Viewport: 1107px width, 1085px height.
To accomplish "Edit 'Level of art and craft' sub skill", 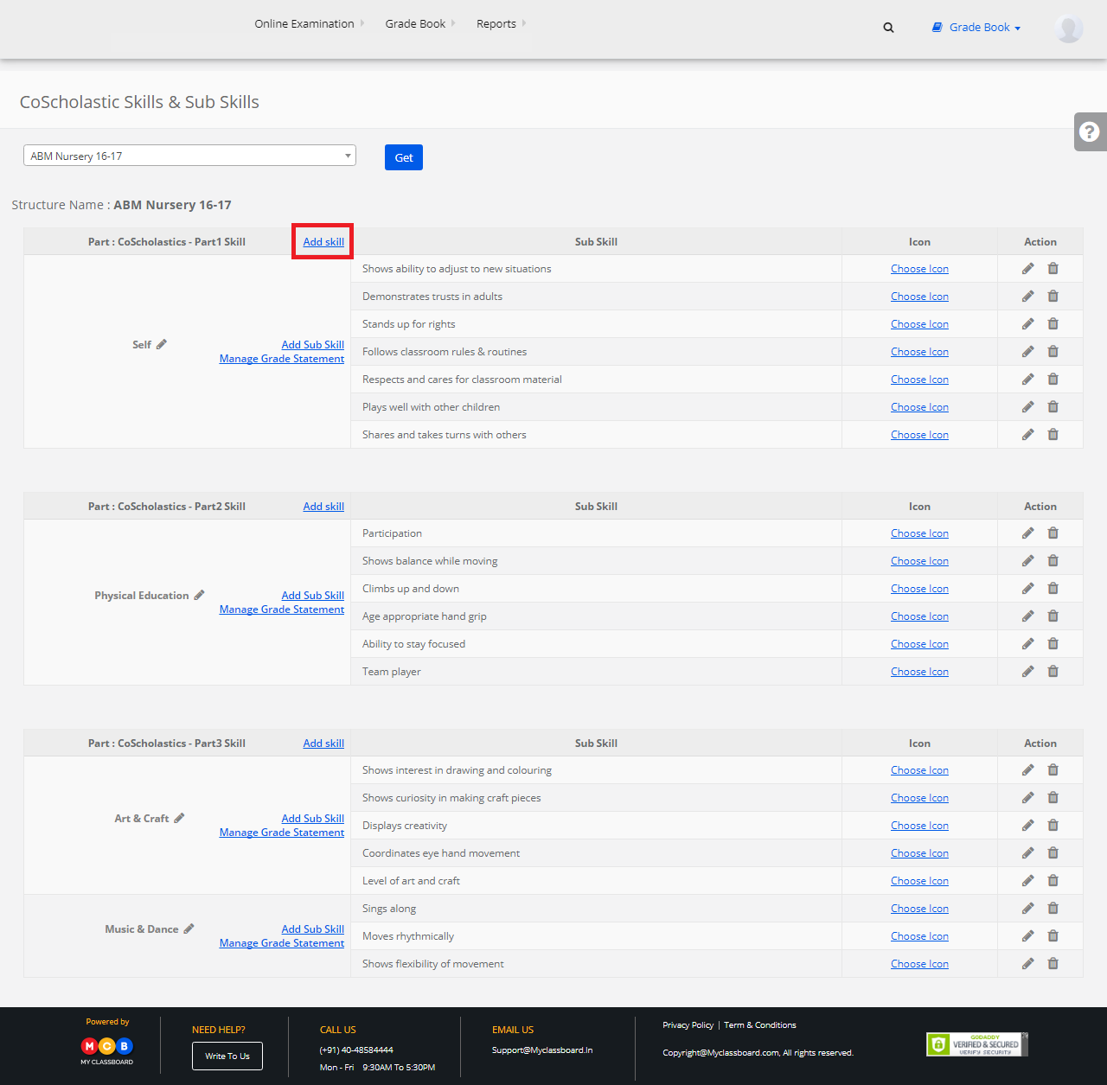I will pyautogui.click(x=1027, y=881).
